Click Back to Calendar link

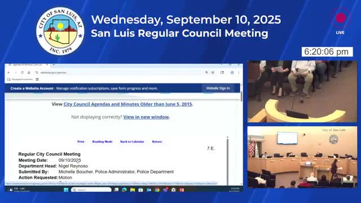[132, 142]
